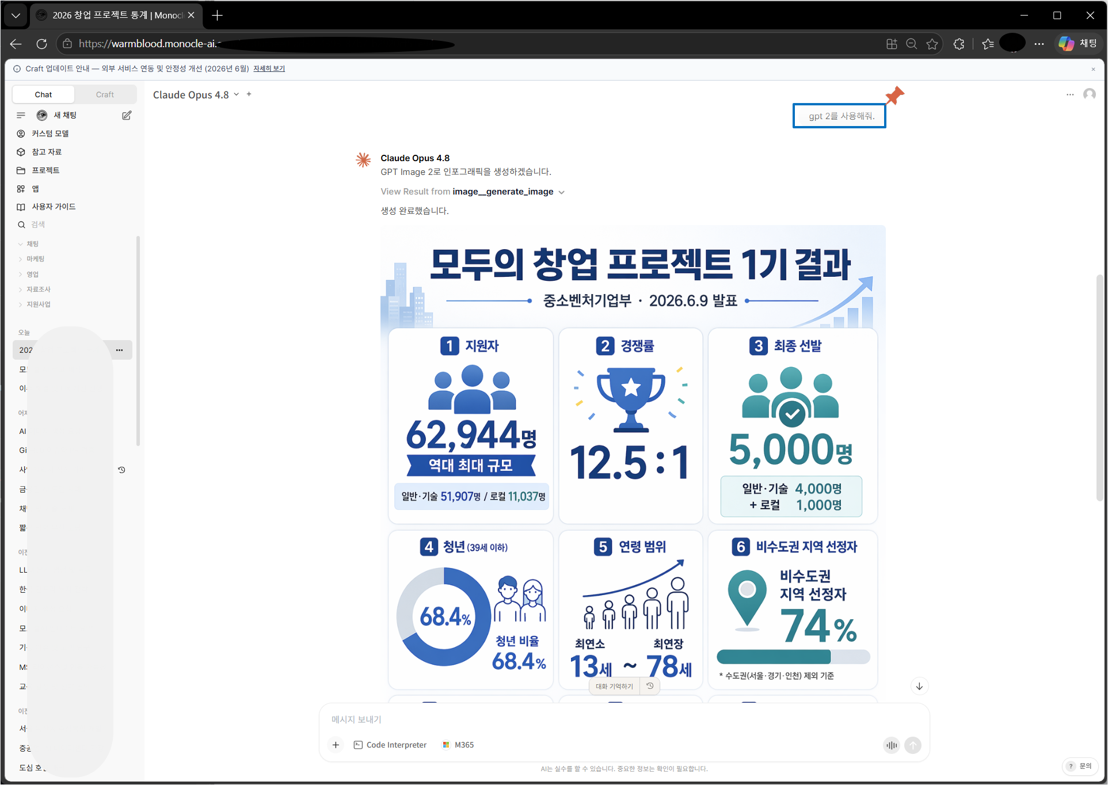Open 참고 자료 in sidebar
1108x785 pixels.
click(47, 152)
